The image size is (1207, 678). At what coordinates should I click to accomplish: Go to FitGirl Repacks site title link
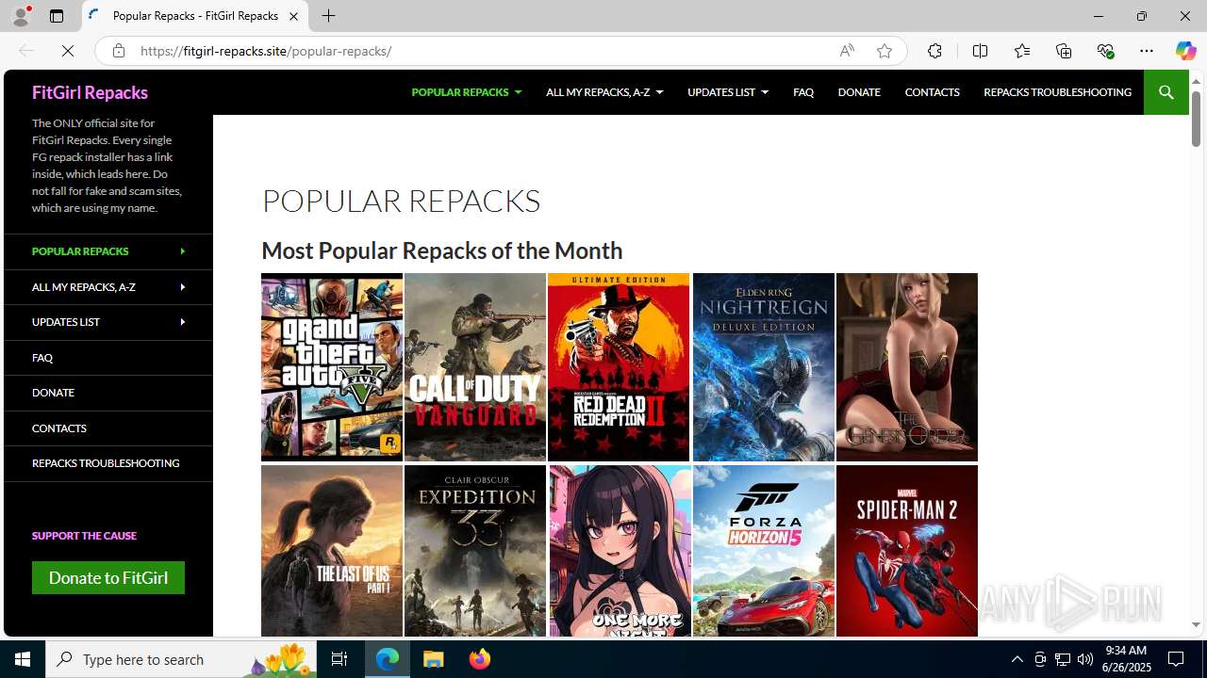pyautogui.click(x=90, y=92)
